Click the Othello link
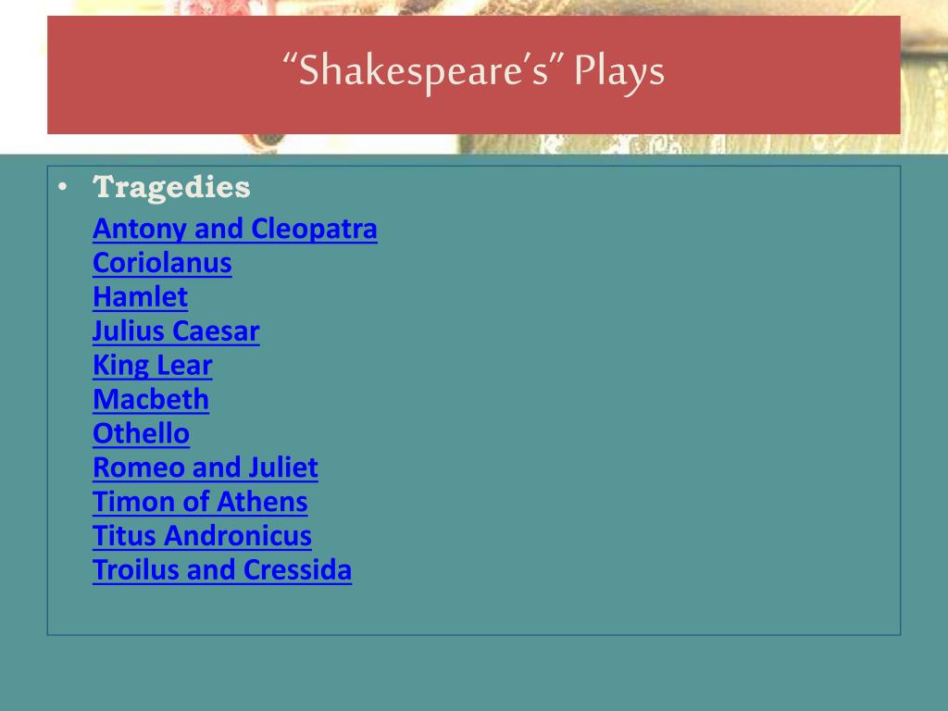 tap(141, 433)
